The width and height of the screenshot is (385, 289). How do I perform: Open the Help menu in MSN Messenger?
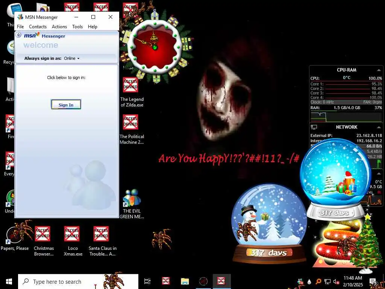pos(92,27)
